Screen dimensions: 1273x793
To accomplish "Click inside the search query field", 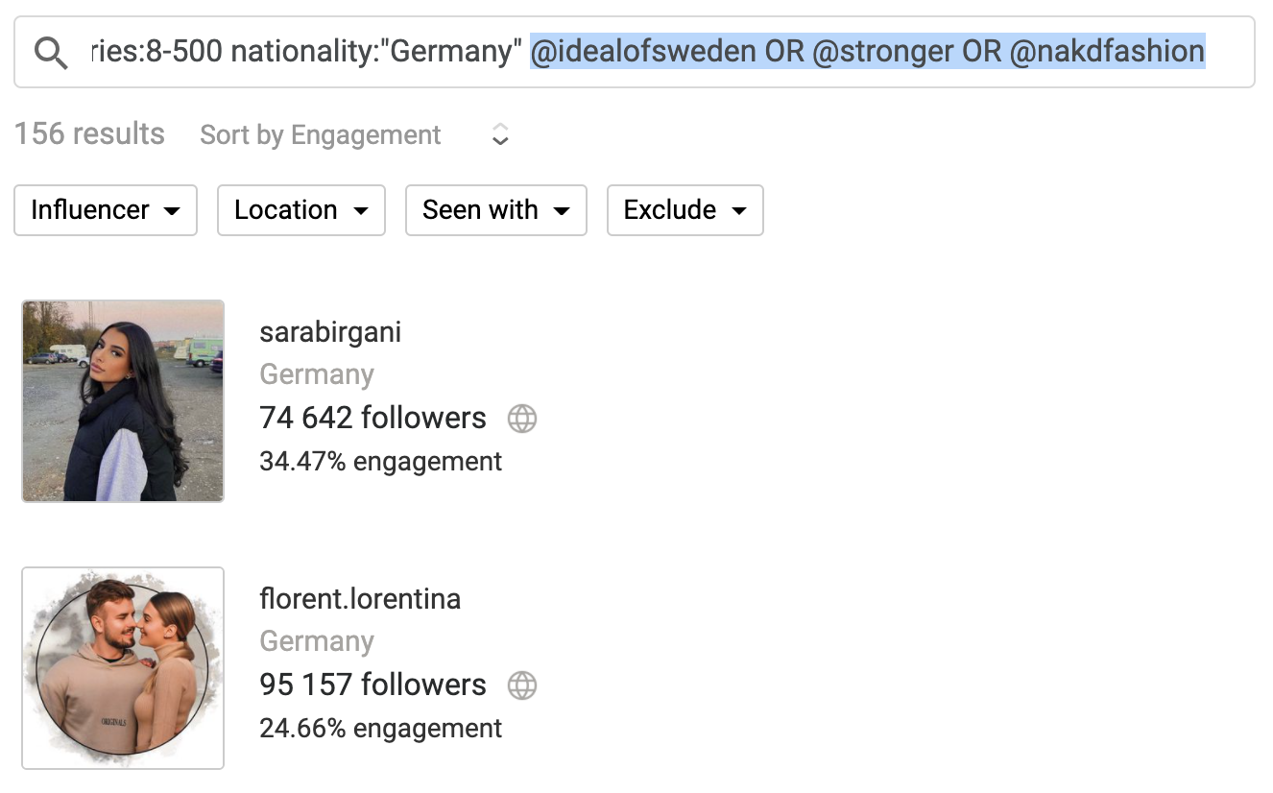I will (635, 52).
